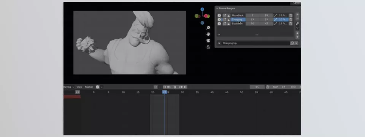Click the Explosion 13 frames length button

281,24
